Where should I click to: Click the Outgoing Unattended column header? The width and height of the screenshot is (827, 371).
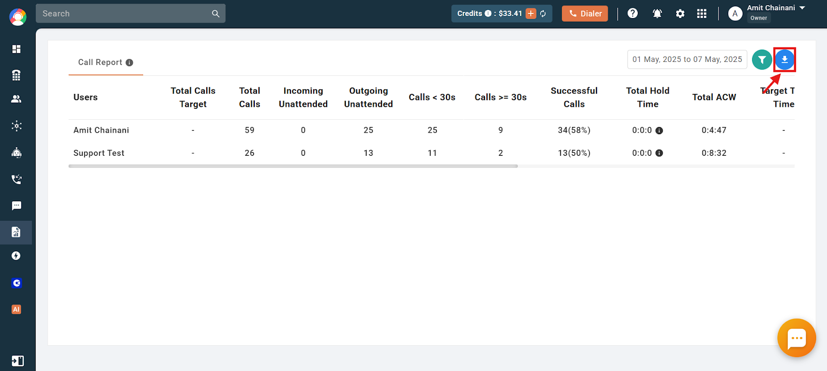[368, 97]
